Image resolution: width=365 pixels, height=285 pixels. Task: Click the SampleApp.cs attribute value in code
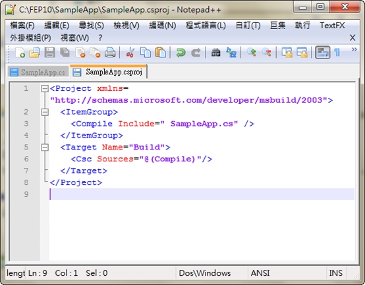click(202, 124)
